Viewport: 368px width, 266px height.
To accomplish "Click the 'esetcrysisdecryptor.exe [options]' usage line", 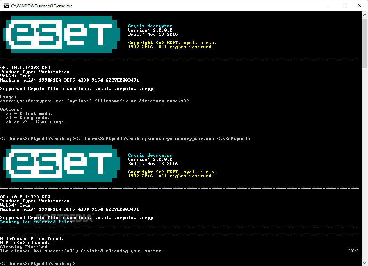I will 95,101.
